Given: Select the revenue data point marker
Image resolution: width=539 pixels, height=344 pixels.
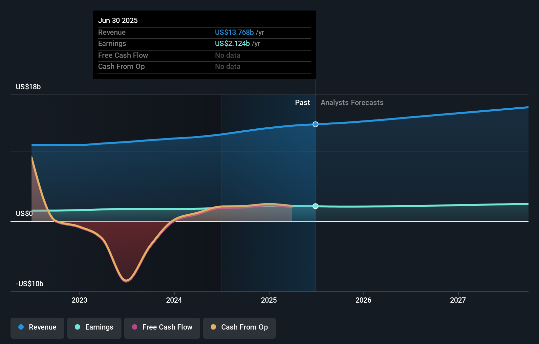Looking at the screenshot, I should (x=315, y=124).
